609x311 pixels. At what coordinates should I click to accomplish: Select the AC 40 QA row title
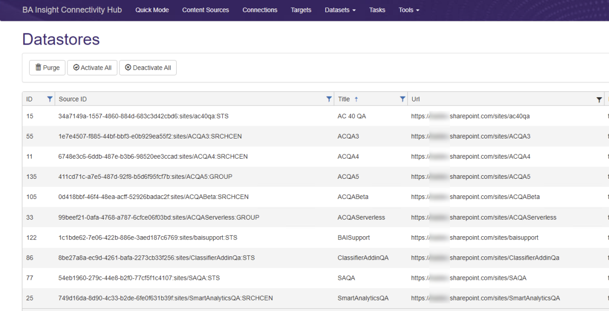pyautogui.click(x=352, y=116)
